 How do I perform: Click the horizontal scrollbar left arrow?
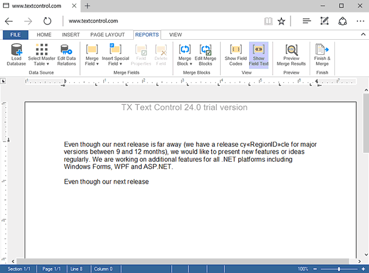click(13, 261)
